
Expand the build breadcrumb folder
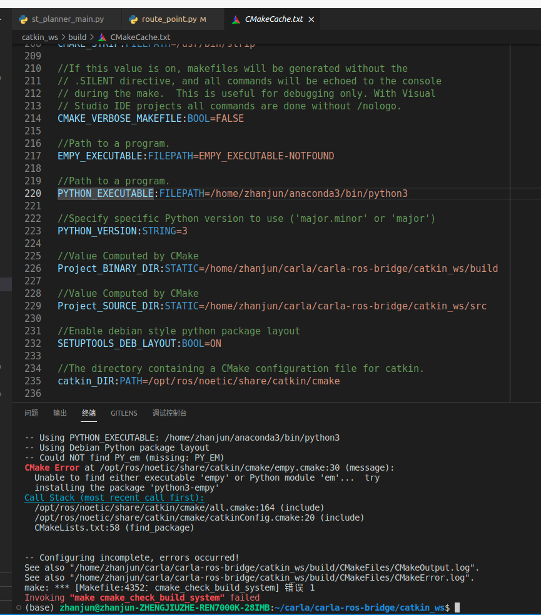click(78, 37)
